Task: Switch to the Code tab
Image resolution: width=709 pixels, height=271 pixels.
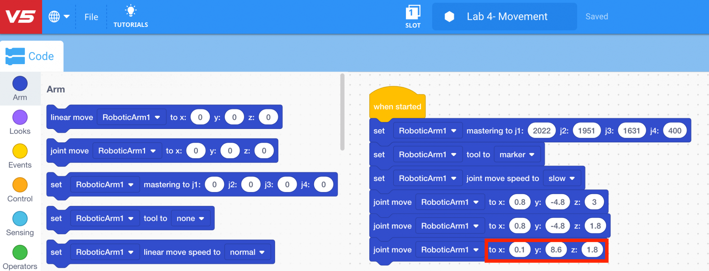Action: [32, 56]
